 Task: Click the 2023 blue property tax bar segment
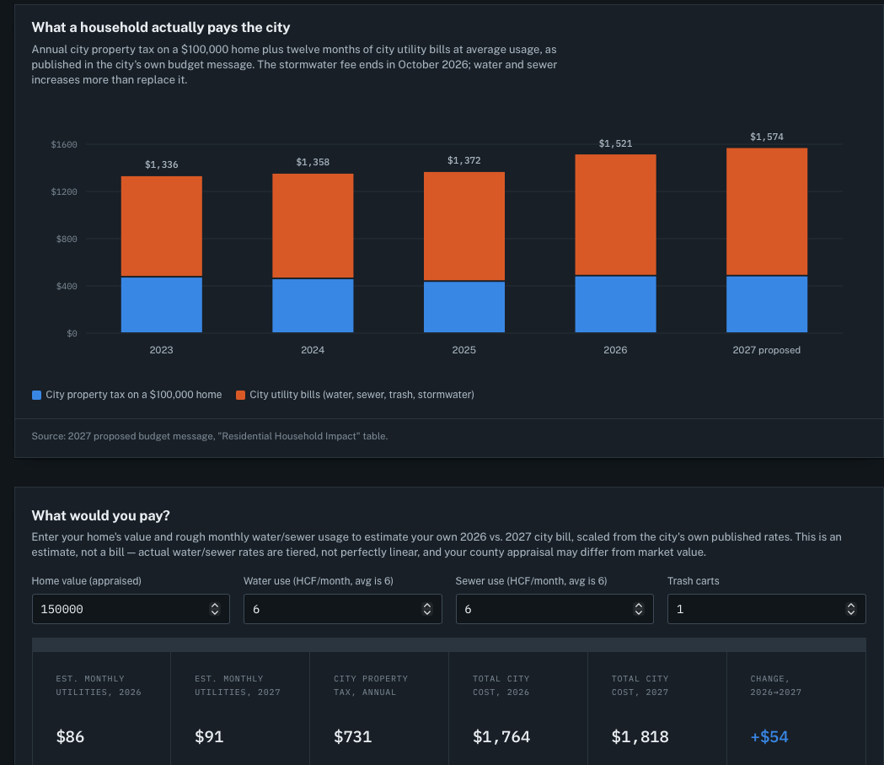tap(162, 304)
